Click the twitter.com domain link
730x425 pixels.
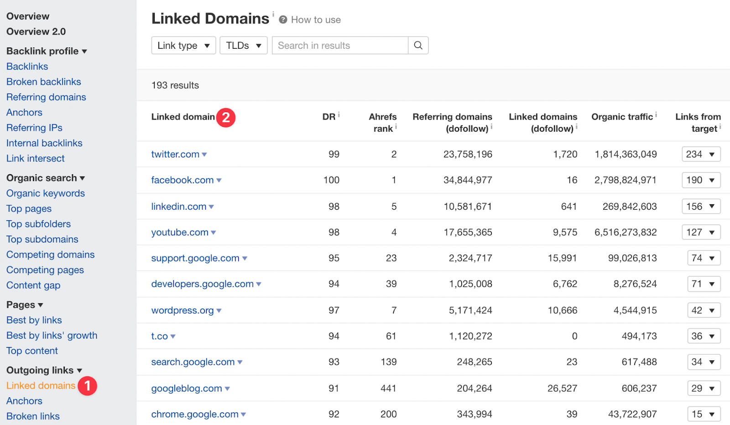(175, 154)
